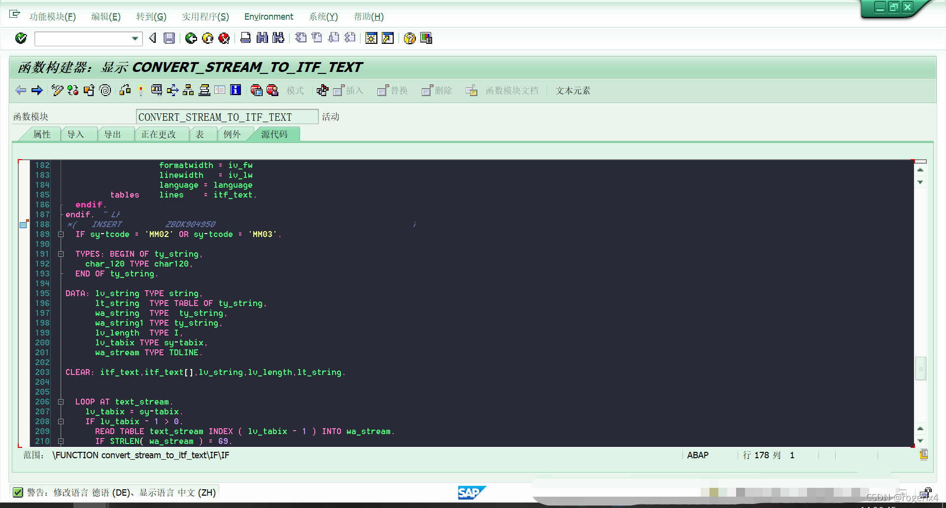
Task: Click the bookmark marker beside line 188
Action: click(23, 225)
